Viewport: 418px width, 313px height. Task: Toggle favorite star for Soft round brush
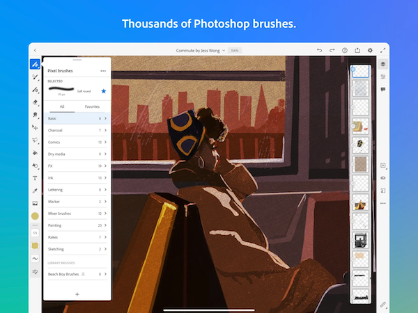coord(104,91)
